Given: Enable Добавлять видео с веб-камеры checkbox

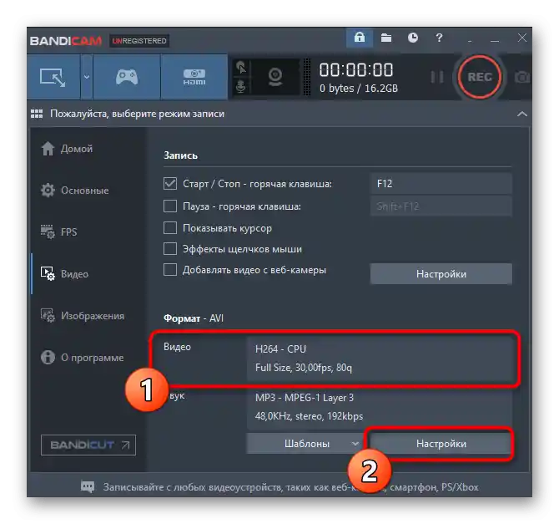Looking at the screenshot, I should tap(170, 270).
